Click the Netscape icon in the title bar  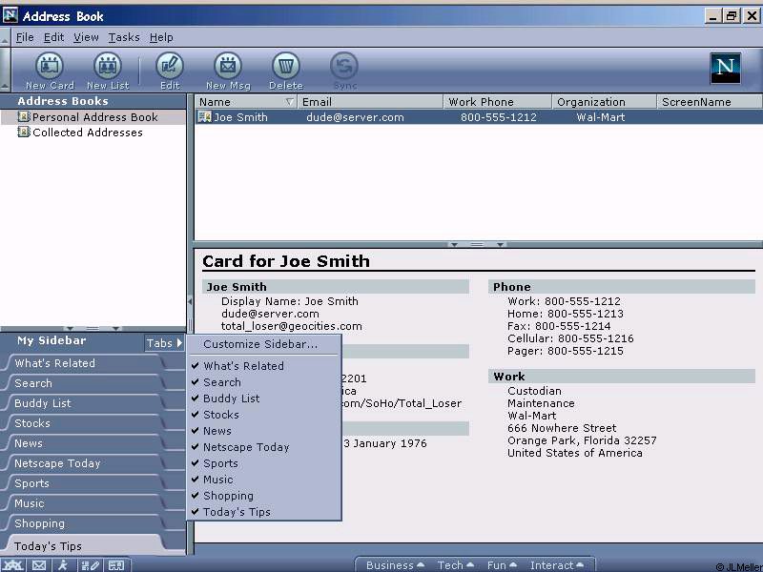[10, 15]
